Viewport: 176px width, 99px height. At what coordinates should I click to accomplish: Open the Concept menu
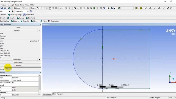coord(10,5)
